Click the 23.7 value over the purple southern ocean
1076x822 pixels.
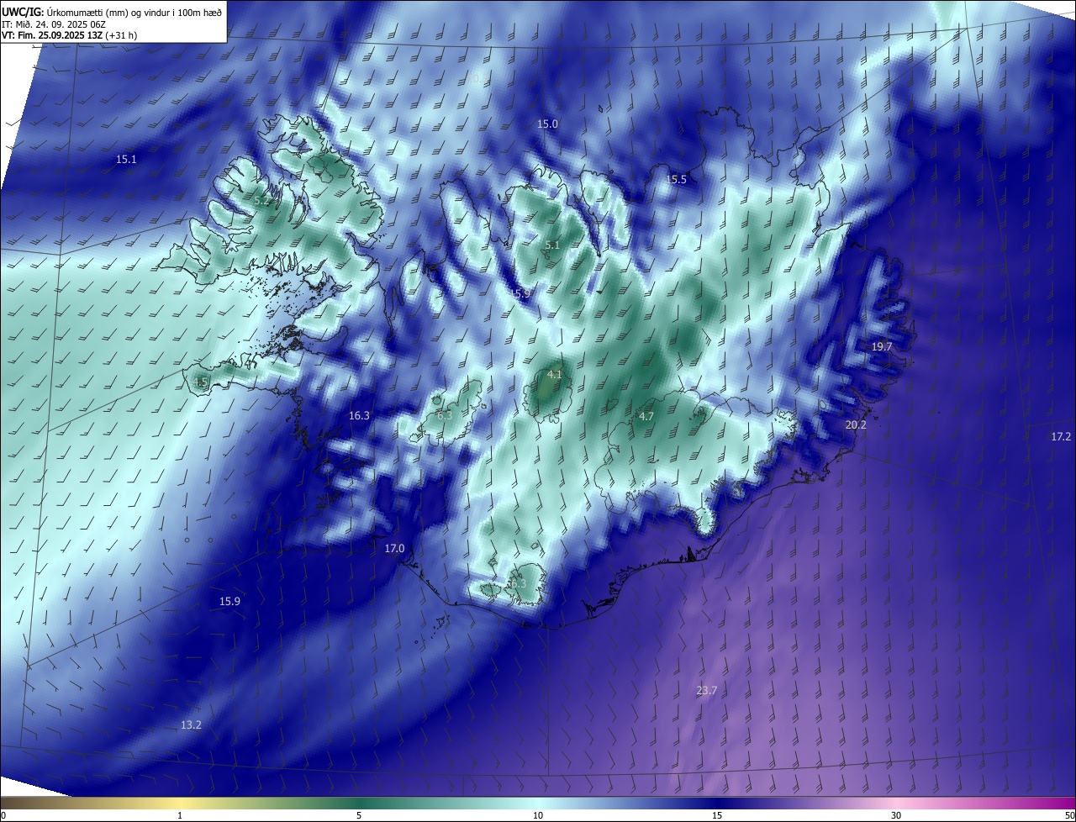(x=707, y=690)
